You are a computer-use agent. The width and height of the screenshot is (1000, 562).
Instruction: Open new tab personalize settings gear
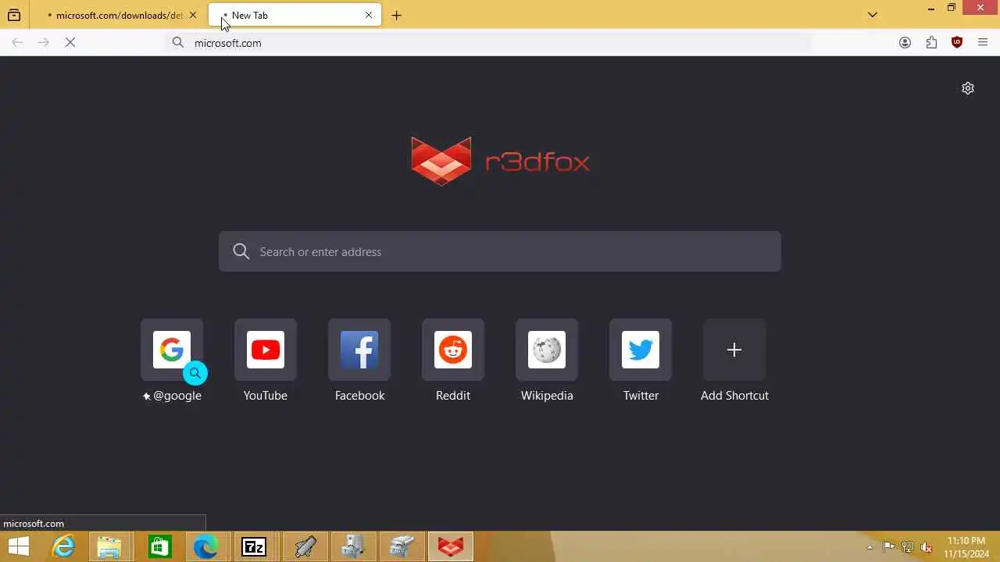(x=968, y=88)
